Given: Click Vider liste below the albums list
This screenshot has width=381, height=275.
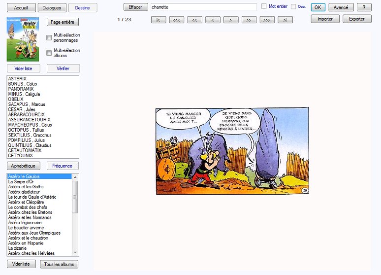Looking at the screenshot, I should coord(21,264).
